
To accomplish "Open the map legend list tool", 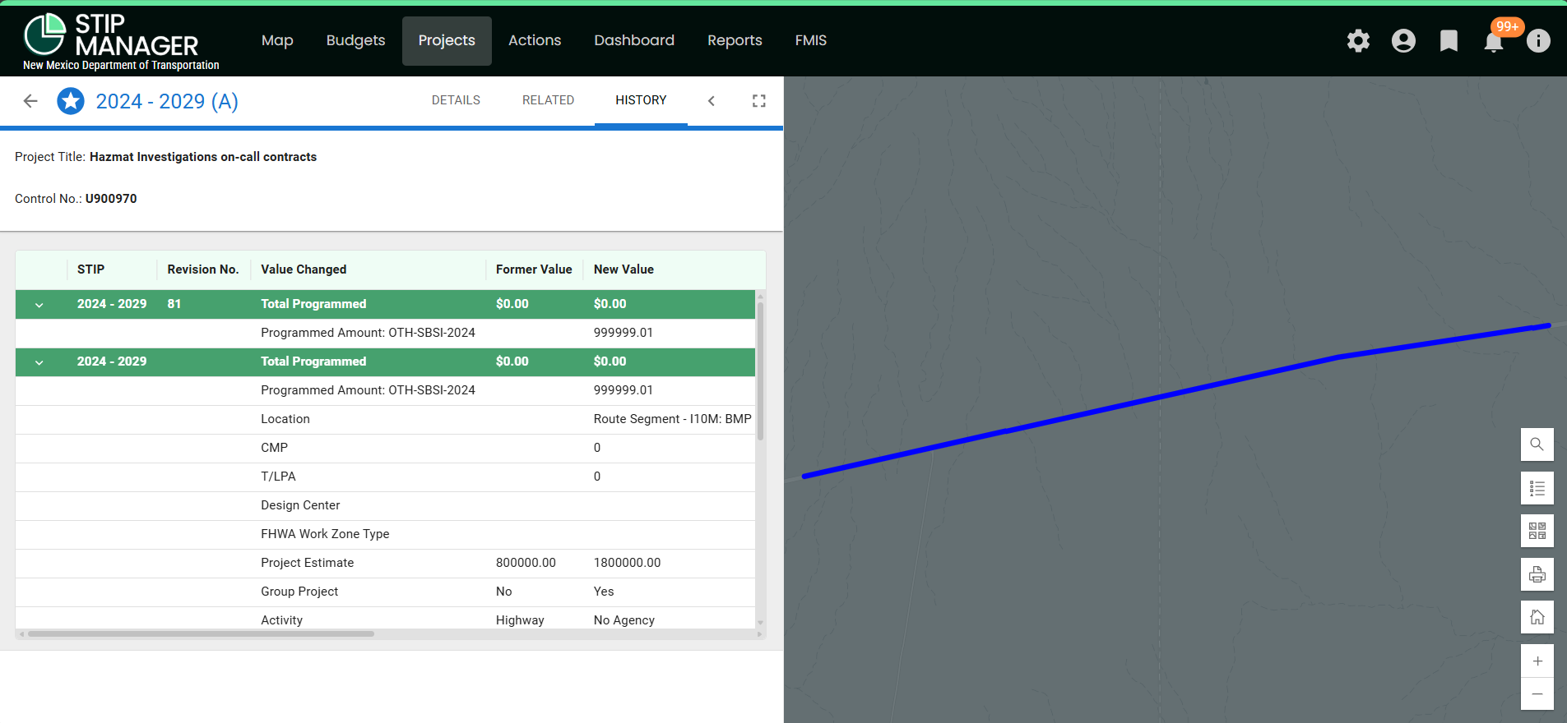I will [x=1537, y=488].
